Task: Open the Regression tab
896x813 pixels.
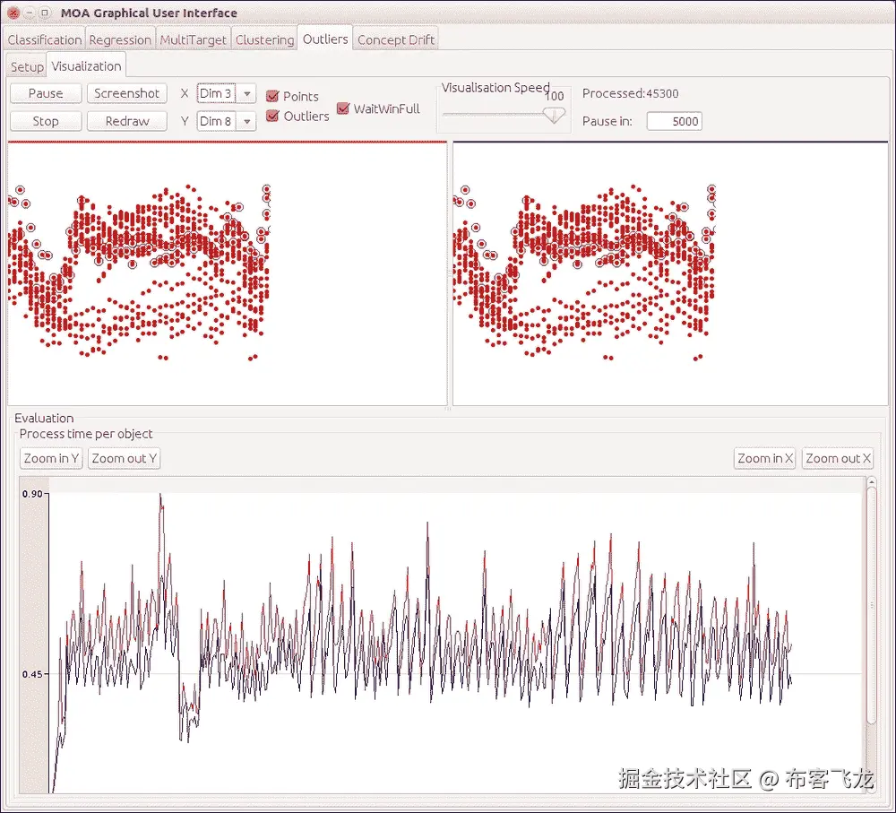Action: 120,39
